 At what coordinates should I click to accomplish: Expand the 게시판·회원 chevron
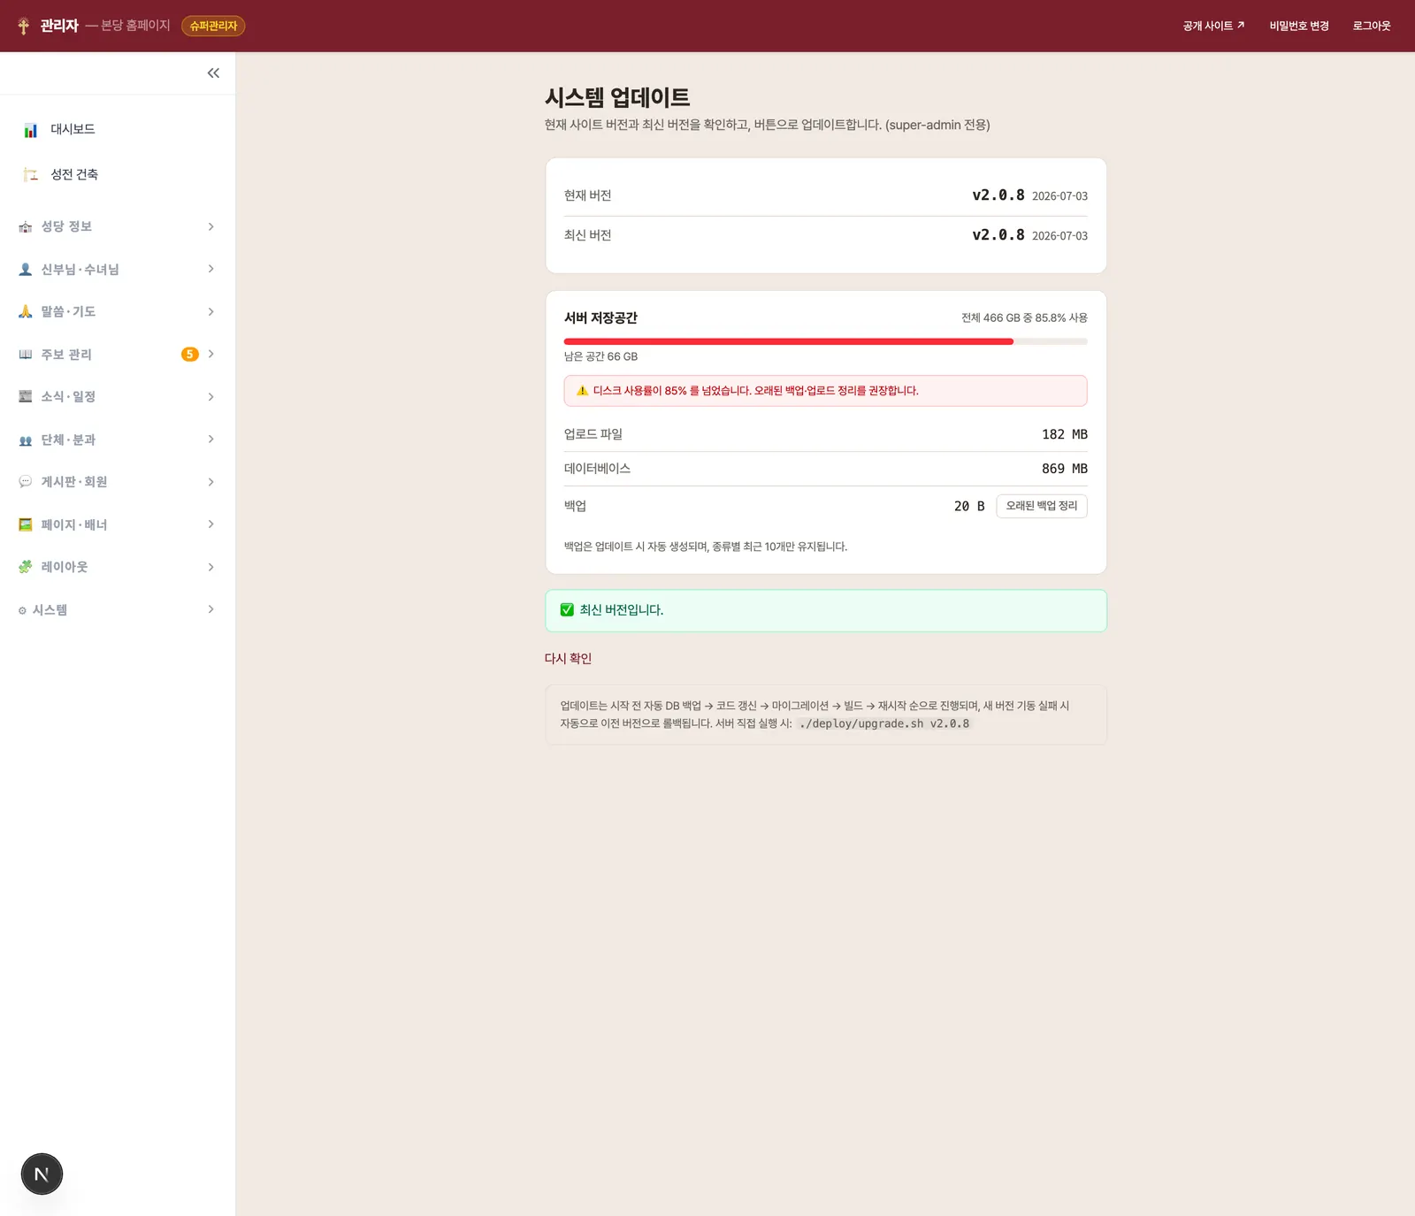click(x=210, y=482)
